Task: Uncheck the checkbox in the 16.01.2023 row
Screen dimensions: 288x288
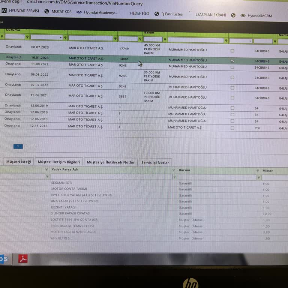Action: [232, 61]
